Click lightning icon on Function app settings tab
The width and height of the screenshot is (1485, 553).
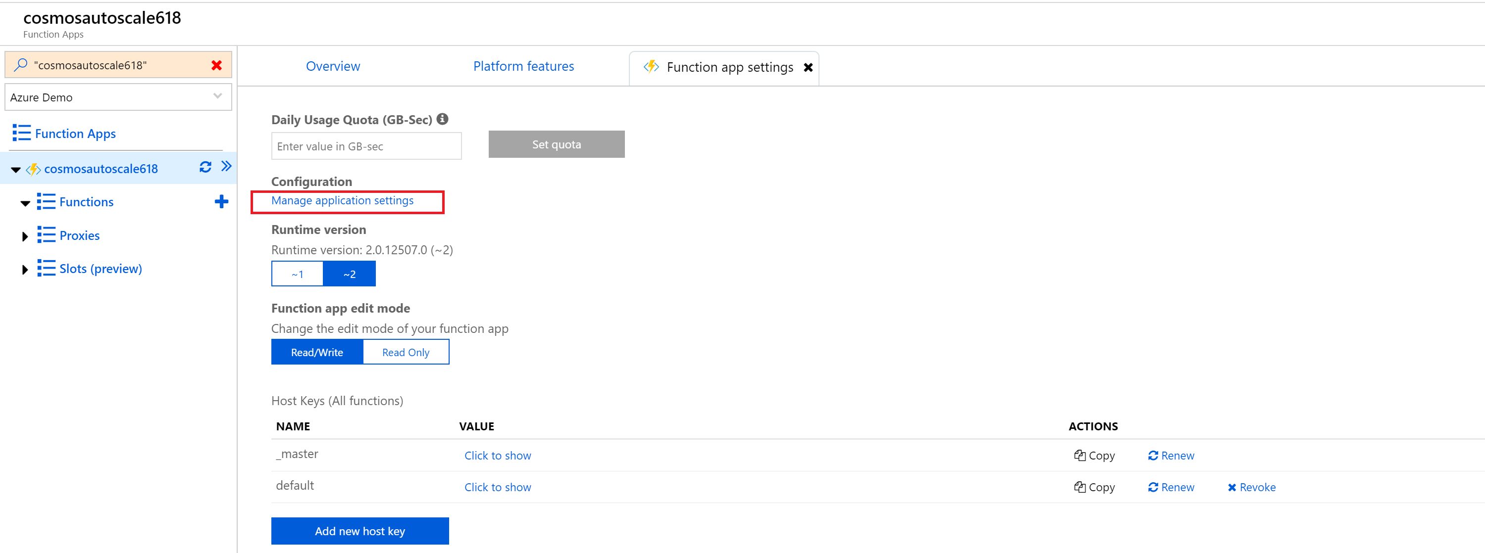[652, 66]
